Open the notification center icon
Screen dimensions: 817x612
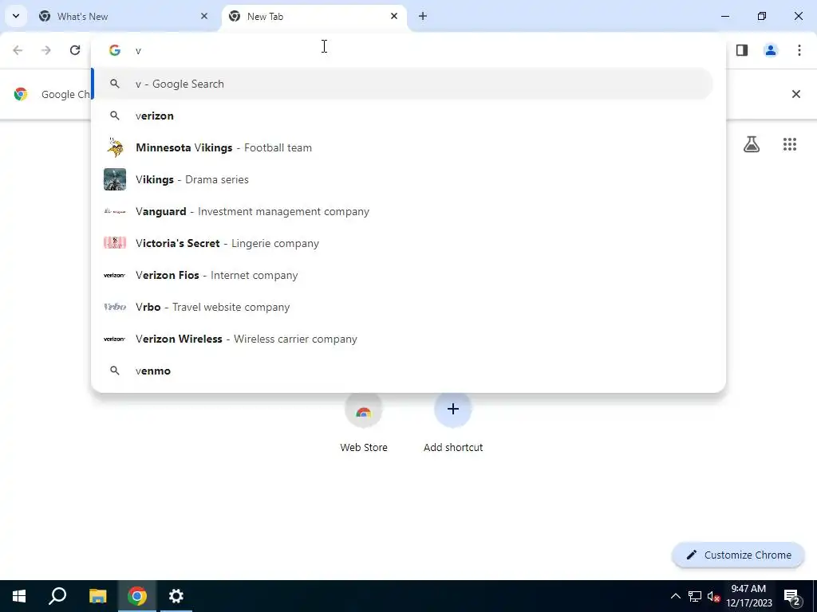click(792, 596)
